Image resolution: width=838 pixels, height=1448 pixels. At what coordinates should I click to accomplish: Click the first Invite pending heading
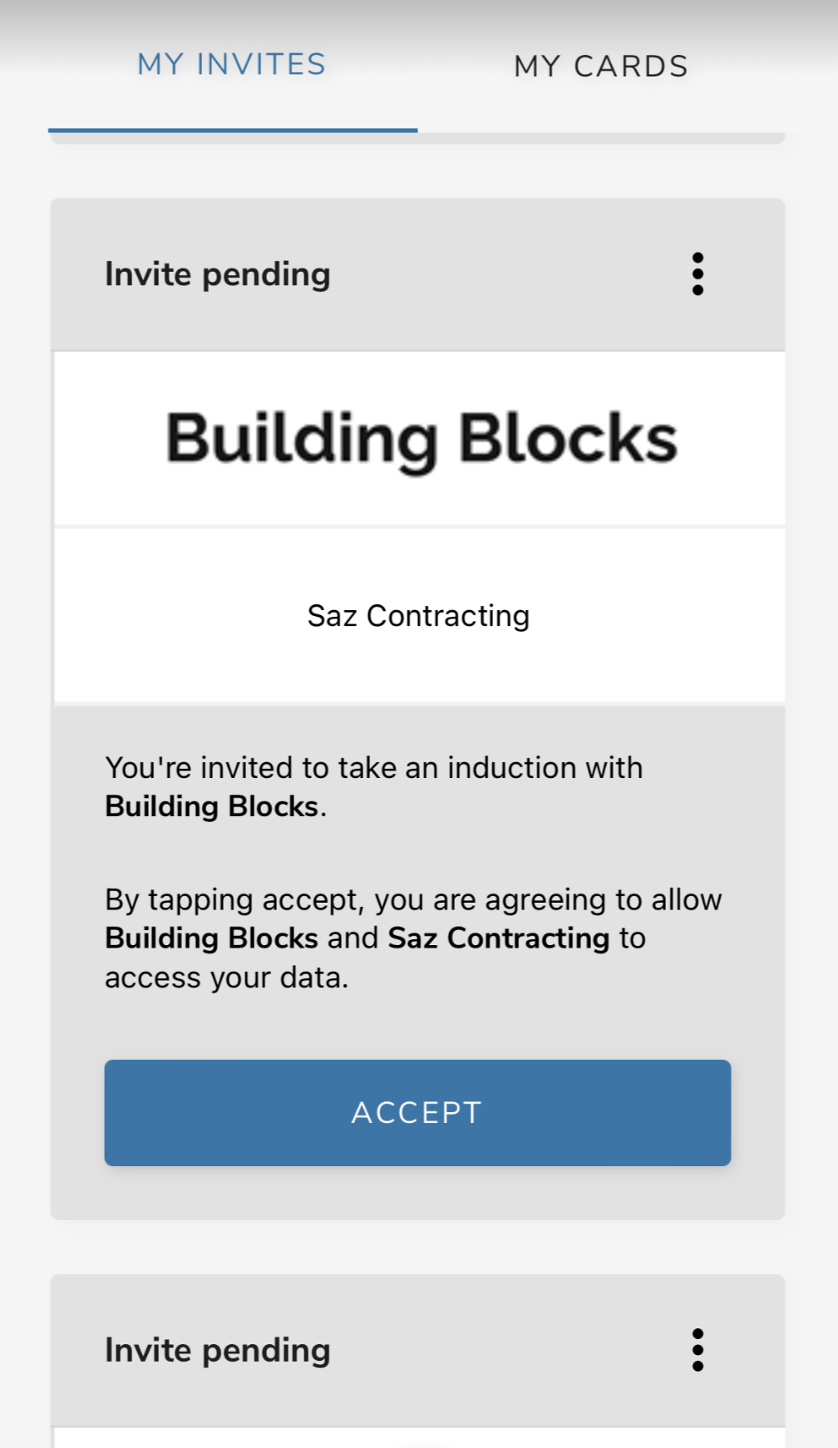pos(218,274)
